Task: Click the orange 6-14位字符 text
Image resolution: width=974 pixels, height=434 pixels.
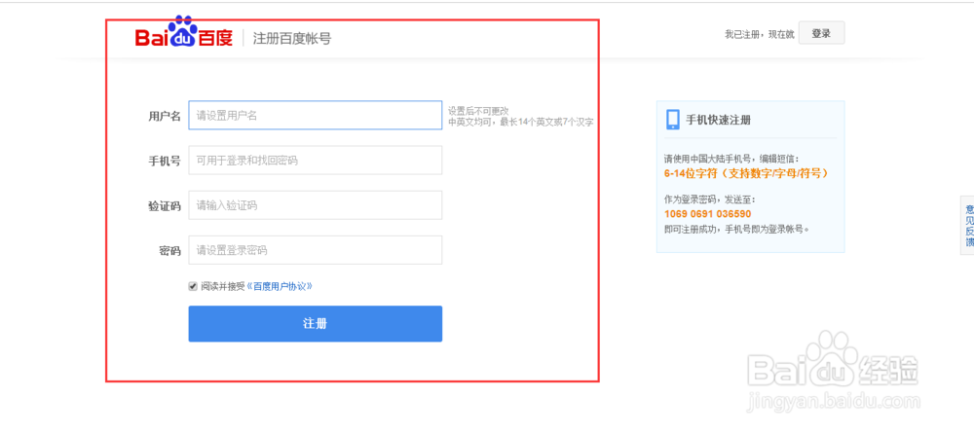Action: (x=746, y=173)
